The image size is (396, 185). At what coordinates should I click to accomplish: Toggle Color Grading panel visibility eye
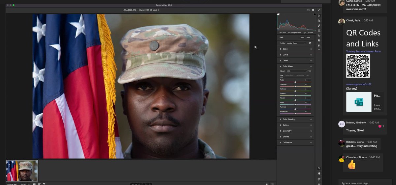[x=311, y=119]
